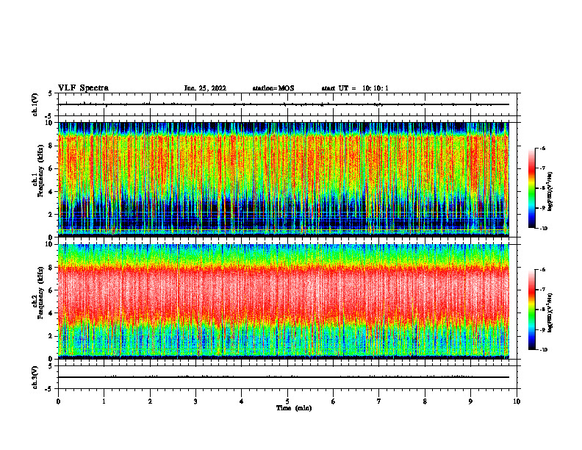The image size is (582, 450).
Task: Click the "station=MOS" header label
Action: tap(273, 88)
